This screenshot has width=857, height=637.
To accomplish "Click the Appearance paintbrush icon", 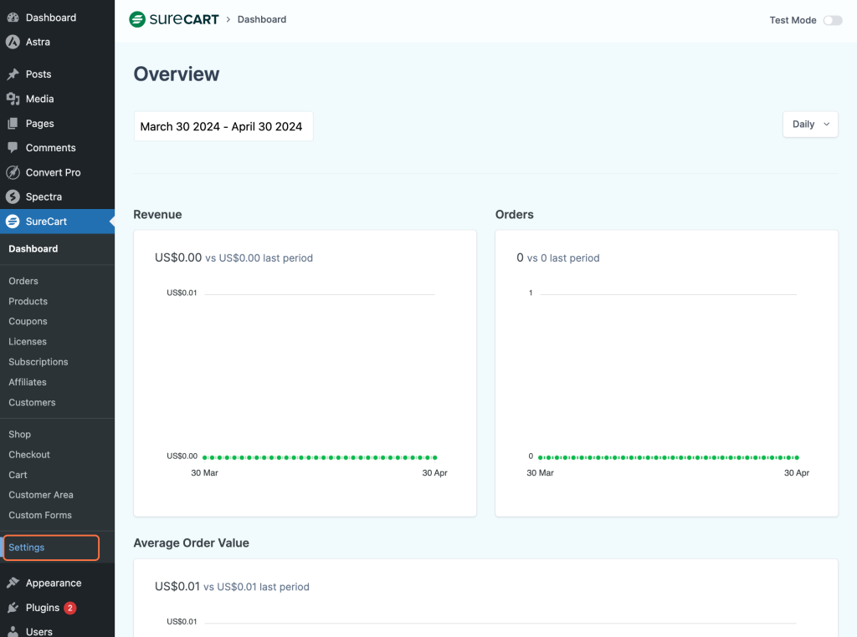I will [13, 583].
